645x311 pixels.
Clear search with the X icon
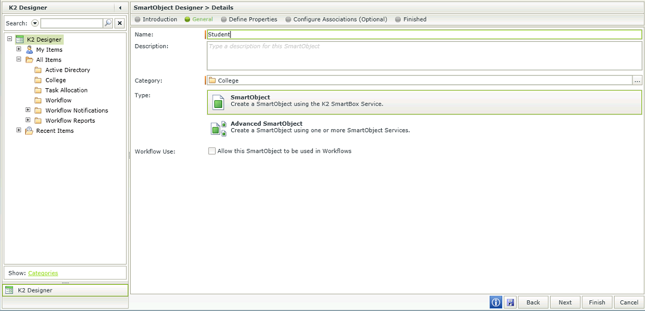[x=119, y=23]
